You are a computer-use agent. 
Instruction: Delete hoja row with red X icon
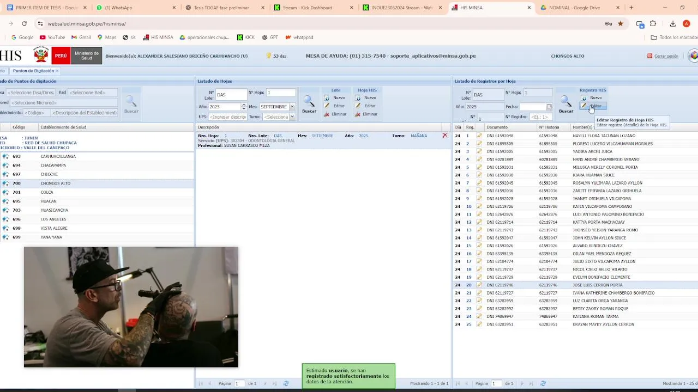pos(444,136)
